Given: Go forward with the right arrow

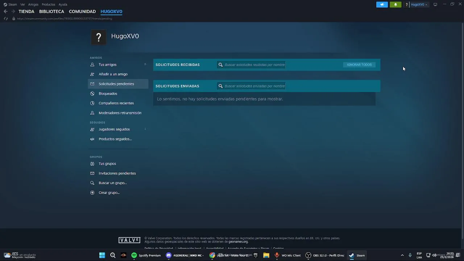Looking at the screenshot, I should click(13, 12).
